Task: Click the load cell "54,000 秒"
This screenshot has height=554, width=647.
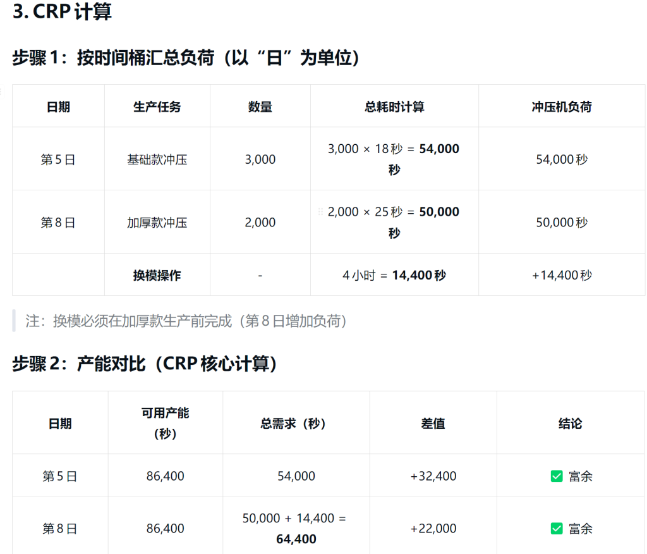Action: click(562, 159)
